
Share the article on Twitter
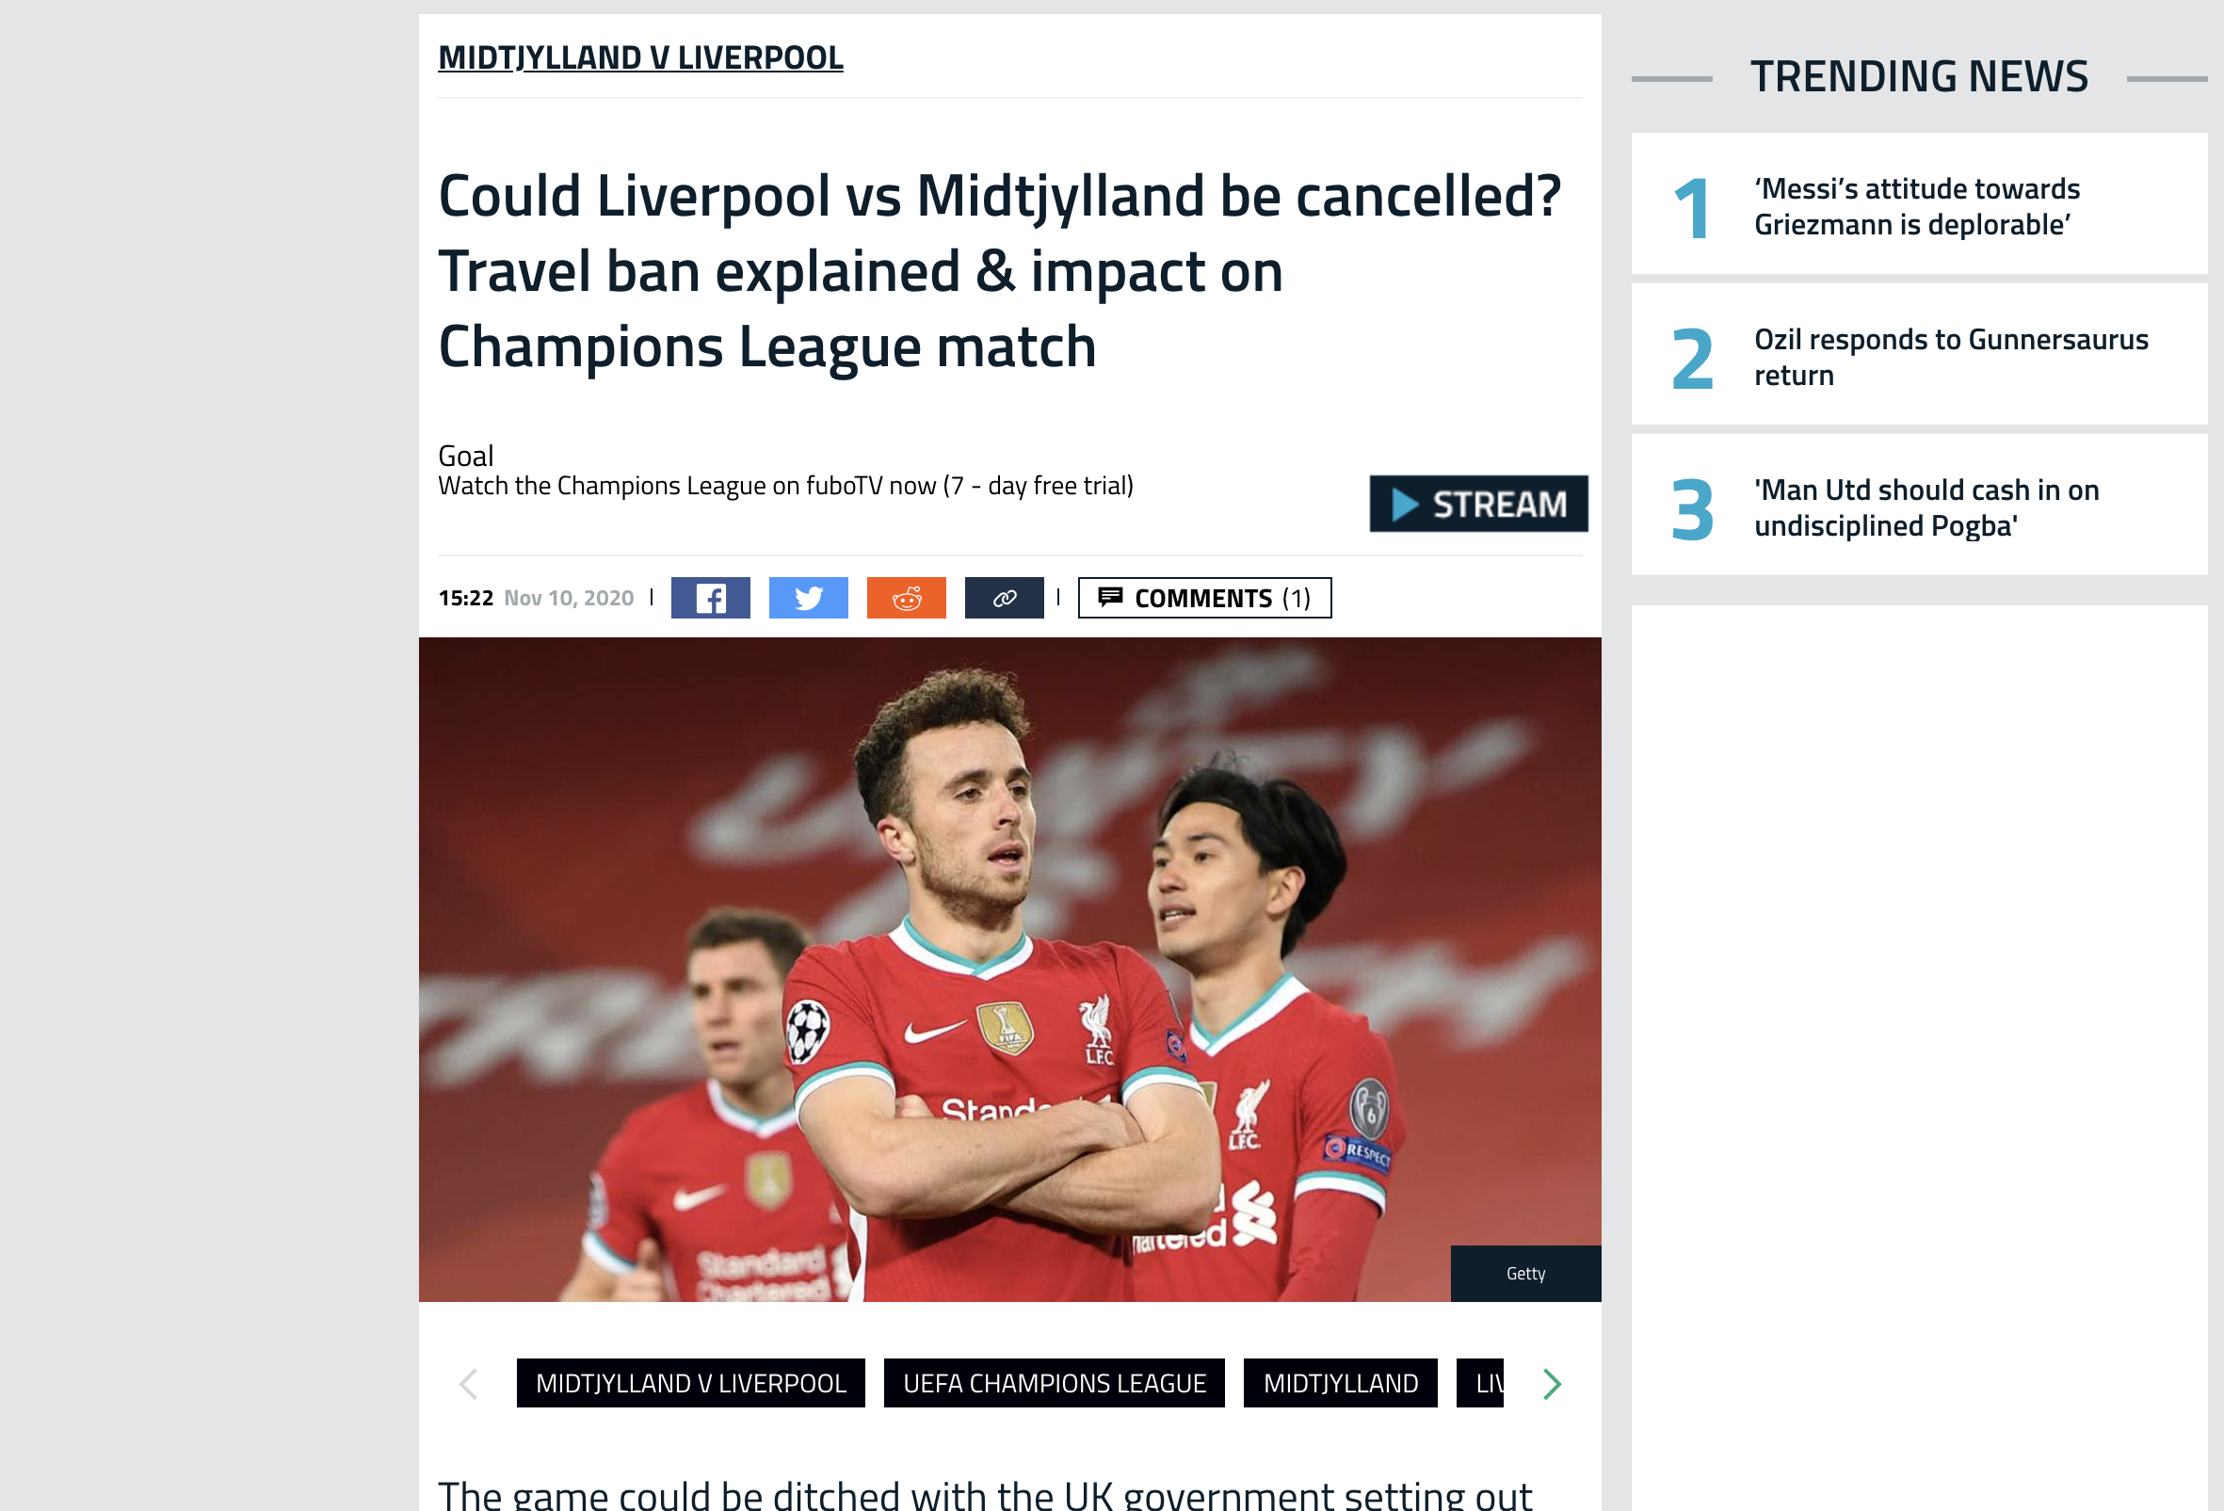coord(809,598)
